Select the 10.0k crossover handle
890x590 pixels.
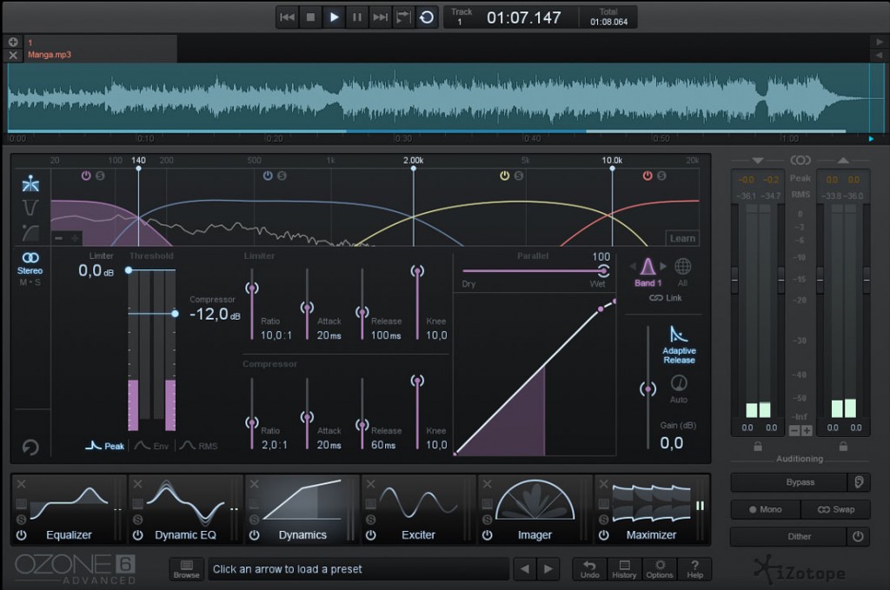pos(612,169)
